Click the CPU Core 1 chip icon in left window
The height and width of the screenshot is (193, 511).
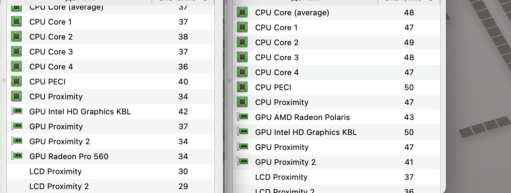pos(16,22)
